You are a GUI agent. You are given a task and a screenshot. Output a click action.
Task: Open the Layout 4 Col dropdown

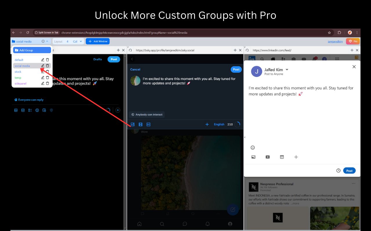[x=68, y=41]
